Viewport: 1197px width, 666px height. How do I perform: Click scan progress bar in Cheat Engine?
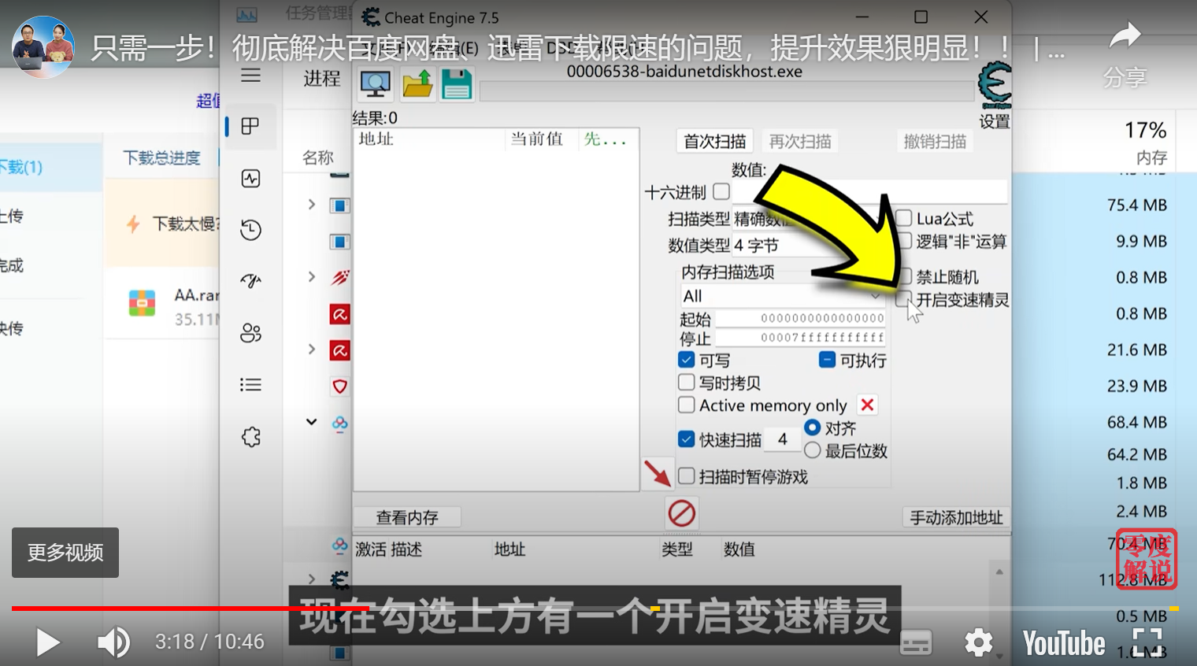pyautogui.click(x=727, y=91)
